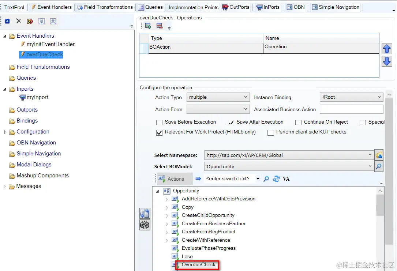
Task: Click the add operation row icon
Action: pyautogui.click(x=148, y=26)
